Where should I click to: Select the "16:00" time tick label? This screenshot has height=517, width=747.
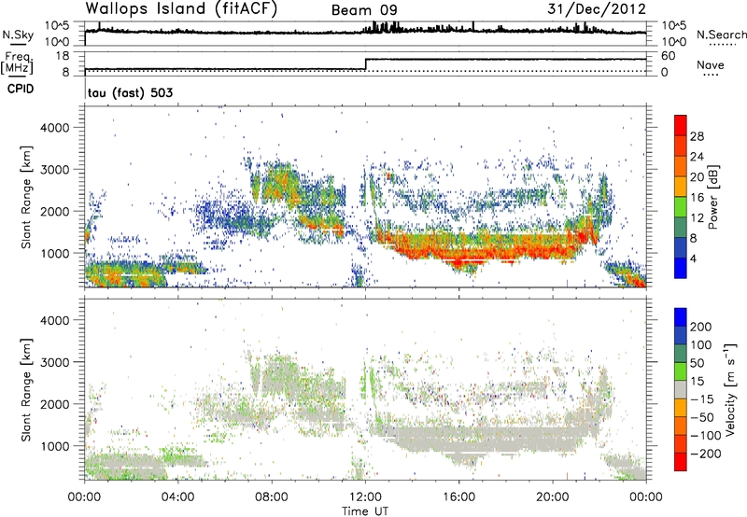(458, 497)
